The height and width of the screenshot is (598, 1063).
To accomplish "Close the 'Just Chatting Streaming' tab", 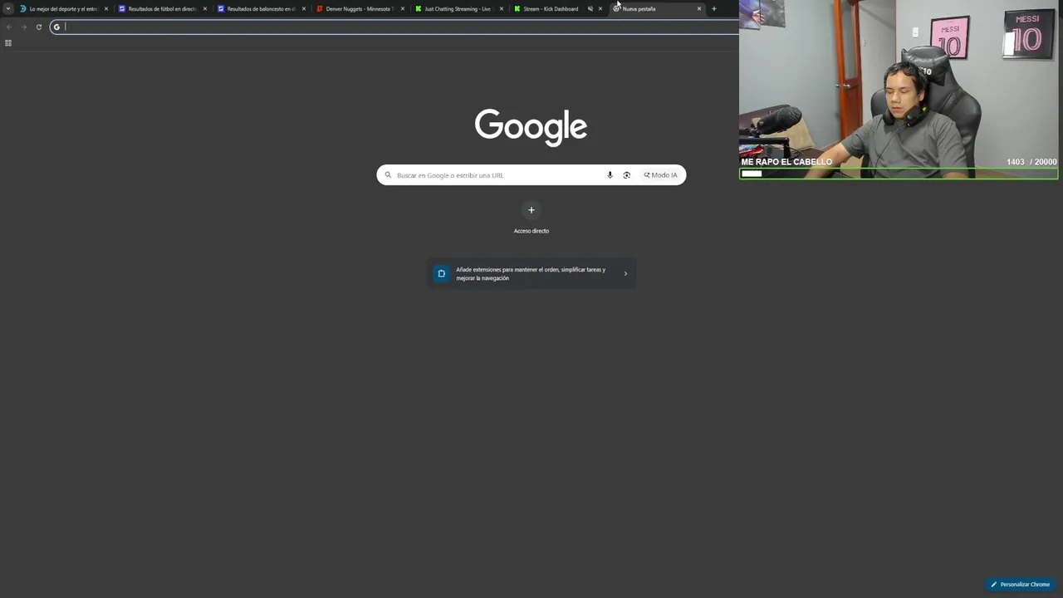I will click(x=502, y=8).
